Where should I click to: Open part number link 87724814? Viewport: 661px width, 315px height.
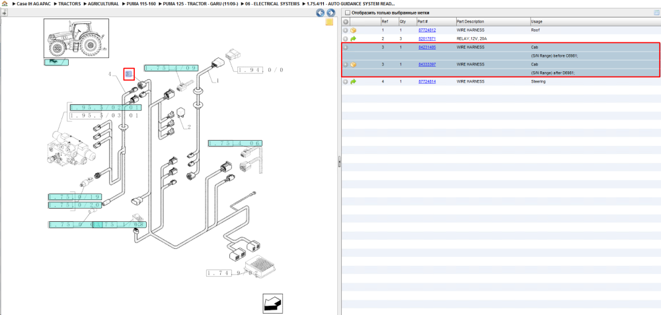point(426,82)
